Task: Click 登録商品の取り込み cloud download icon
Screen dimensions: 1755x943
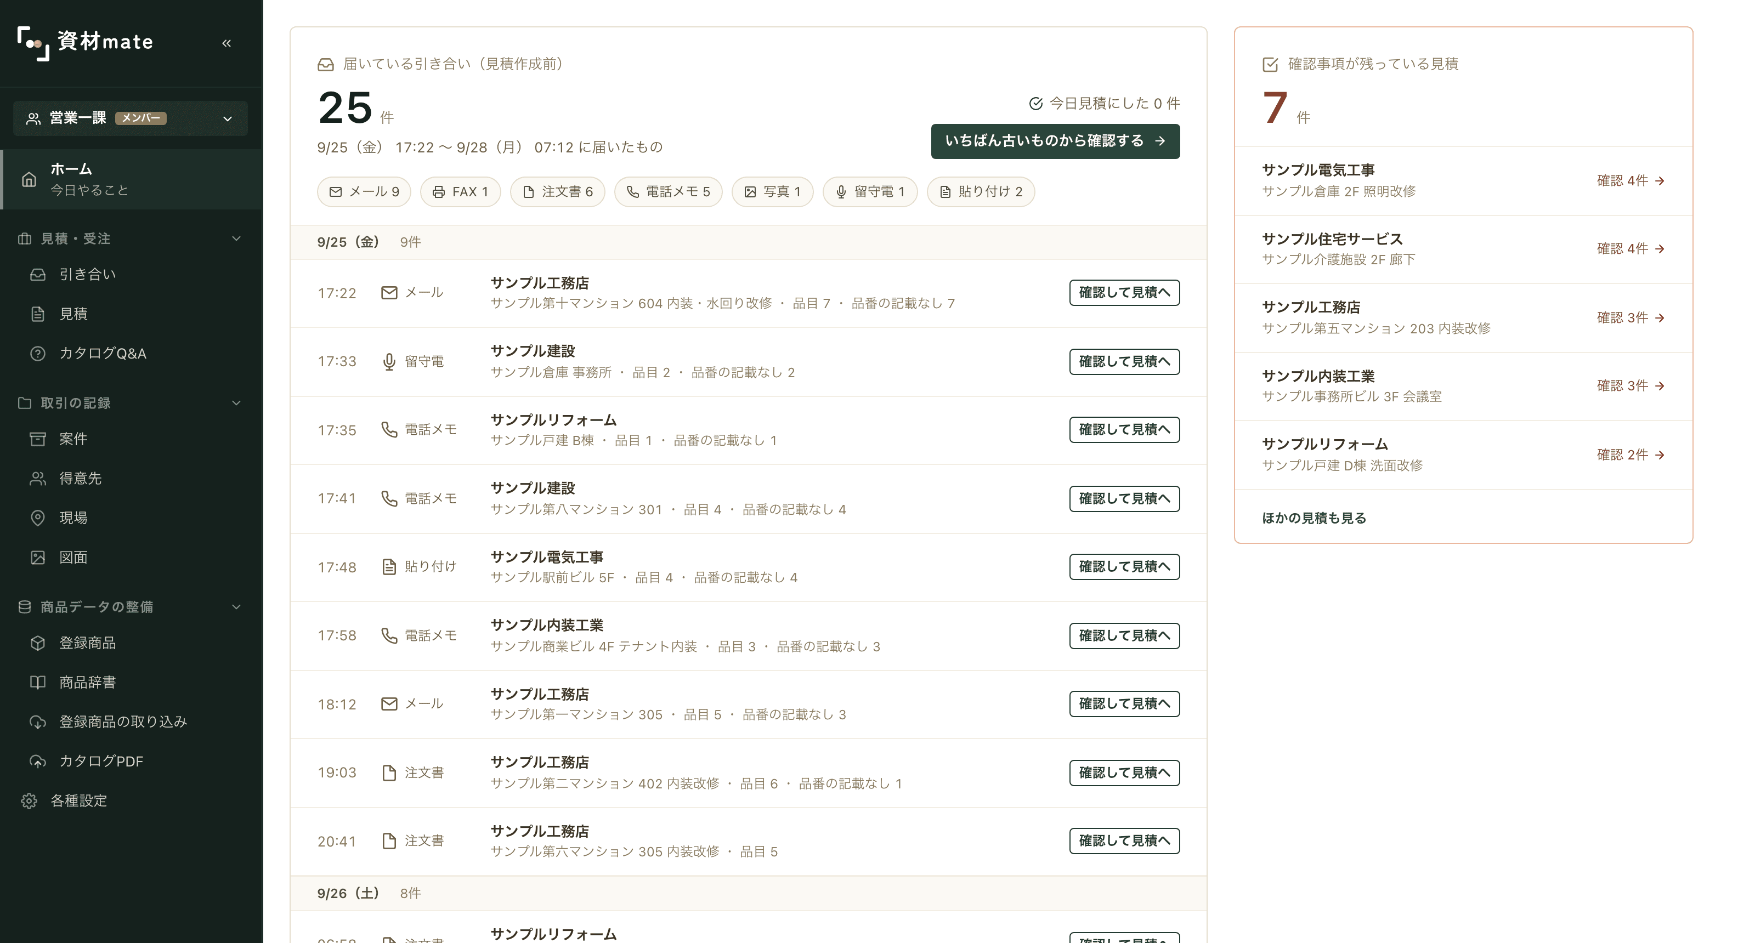Action: 38,722
